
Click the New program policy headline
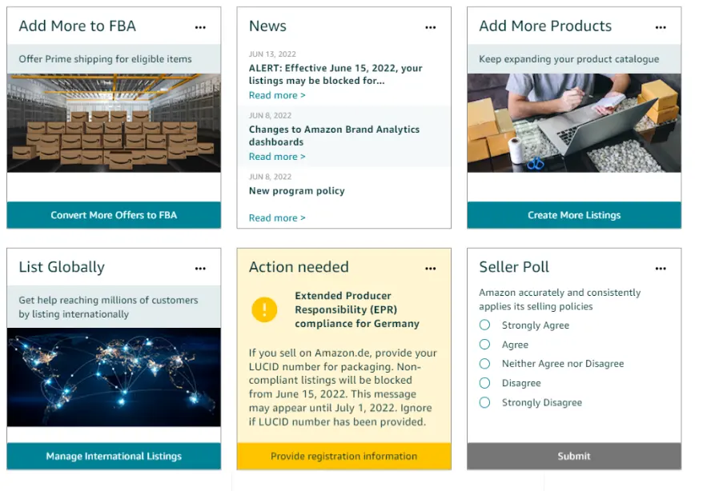click(297, 191)
